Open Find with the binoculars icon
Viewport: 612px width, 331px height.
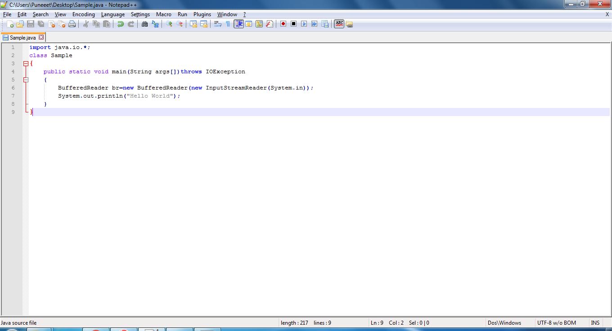(x=144, y=24)
